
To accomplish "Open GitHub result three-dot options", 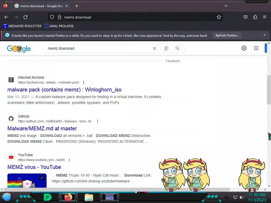I will click(98, 121).
